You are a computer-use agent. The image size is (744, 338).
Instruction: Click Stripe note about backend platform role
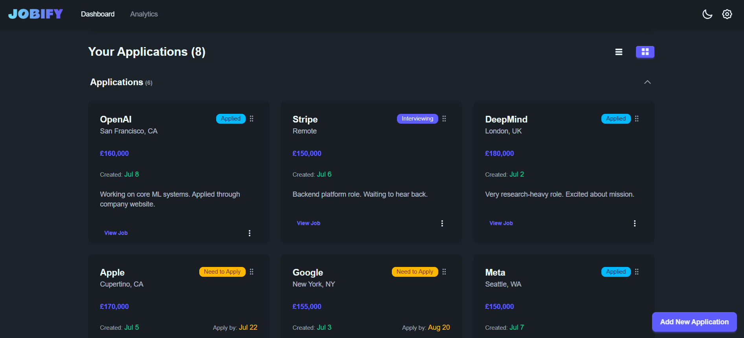click(360, 194)
